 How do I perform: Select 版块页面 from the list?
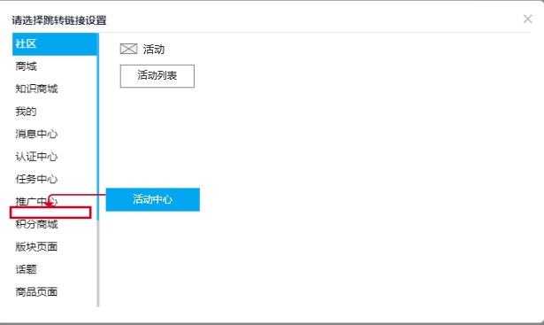(36, 247)
